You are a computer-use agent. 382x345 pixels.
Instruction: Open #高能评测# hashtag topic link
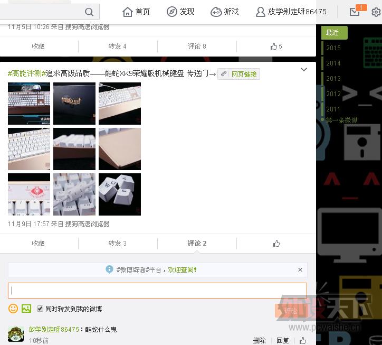point(27,73)
